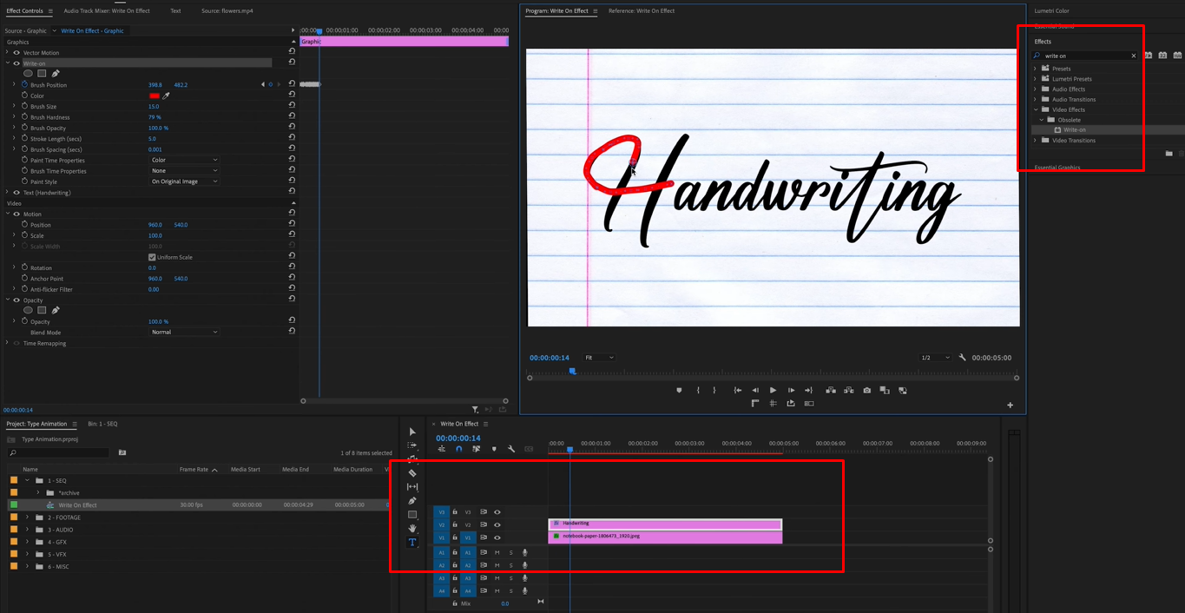Pick color with the eyedropper
Screen dimensions: 1185x613
166,96
